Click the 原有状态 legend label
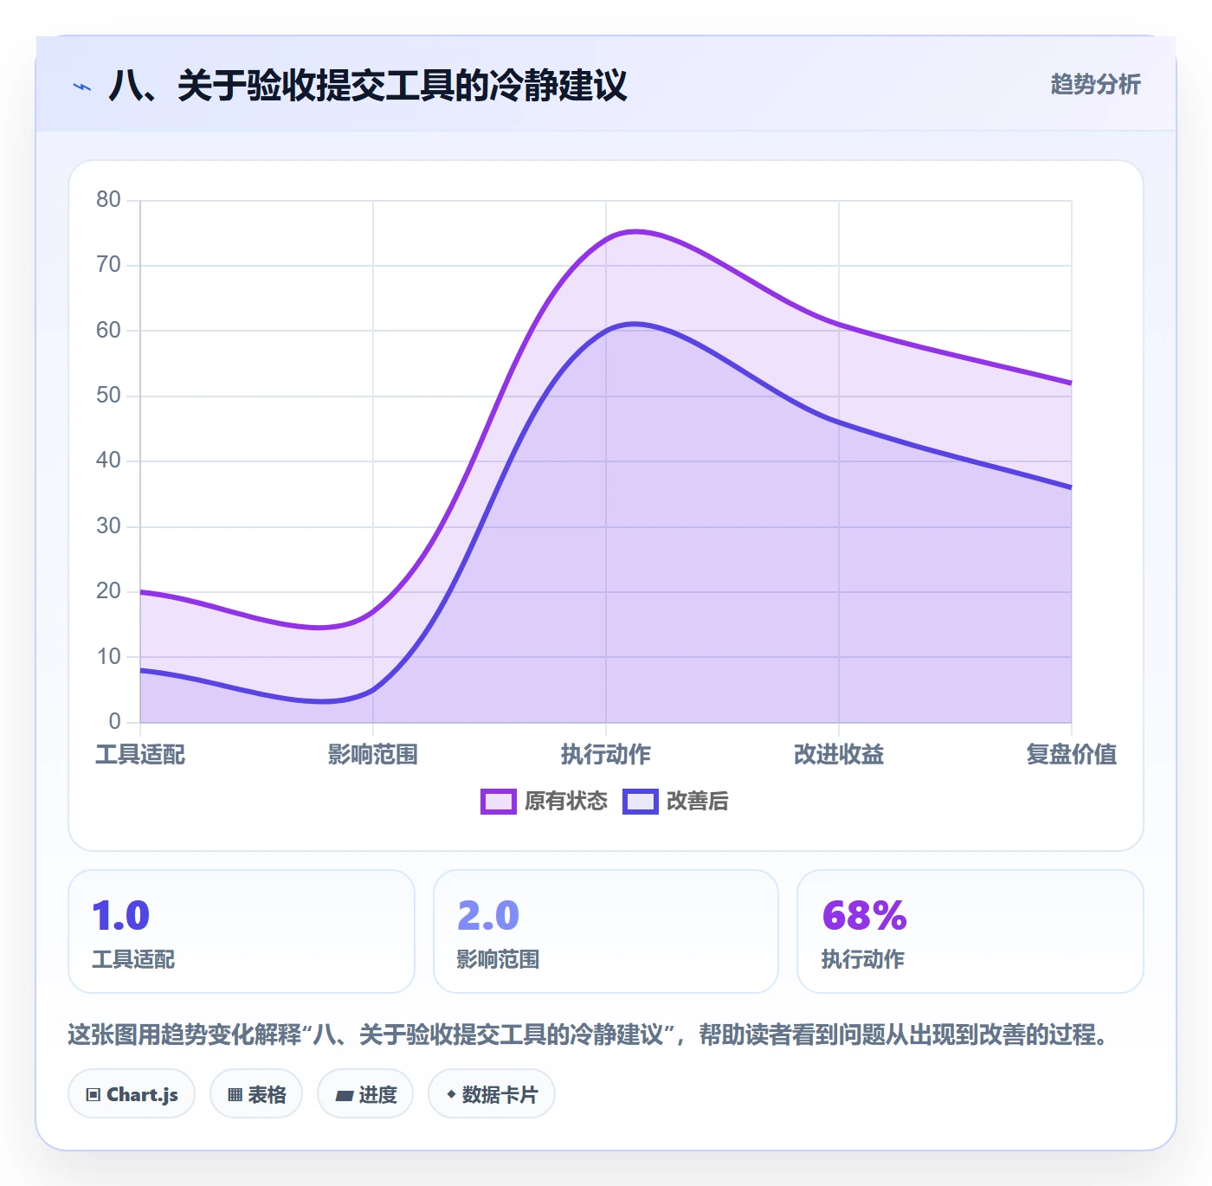This screenshot has height=1186, width=1212. 566,802
